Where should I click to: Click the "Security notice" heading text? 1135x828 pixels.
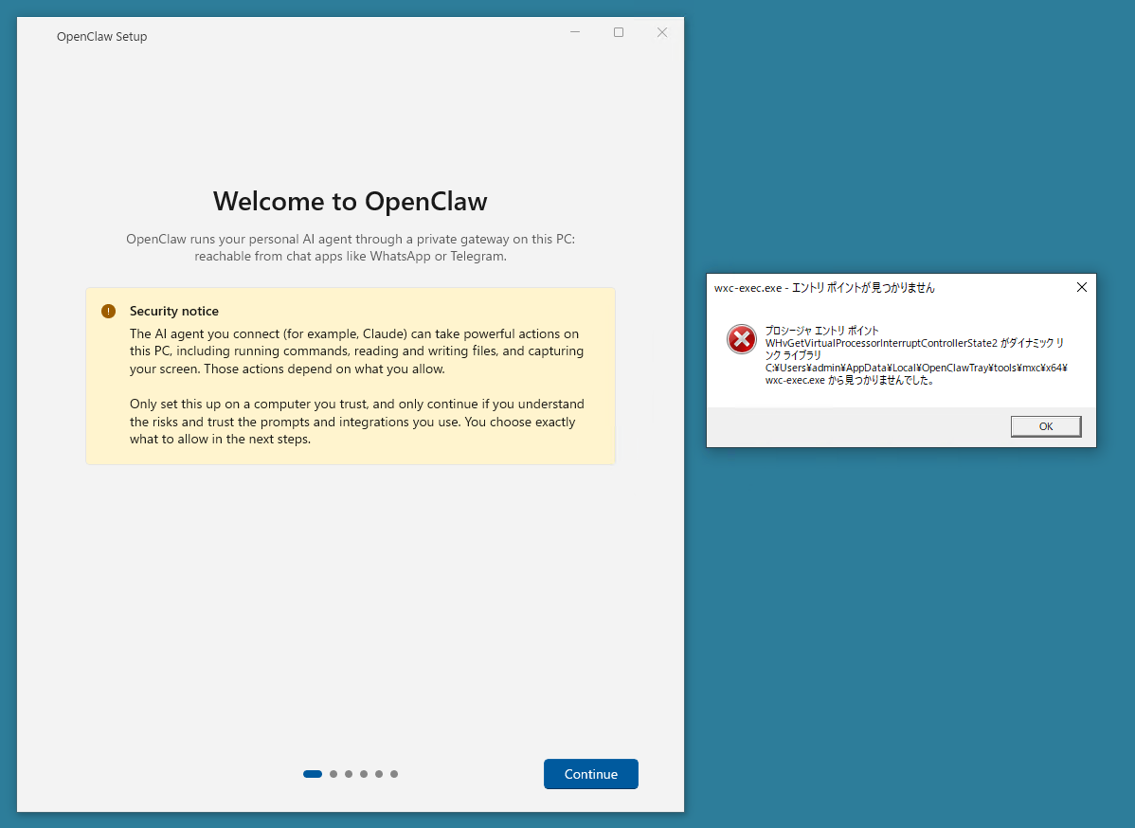click(173, 312)
